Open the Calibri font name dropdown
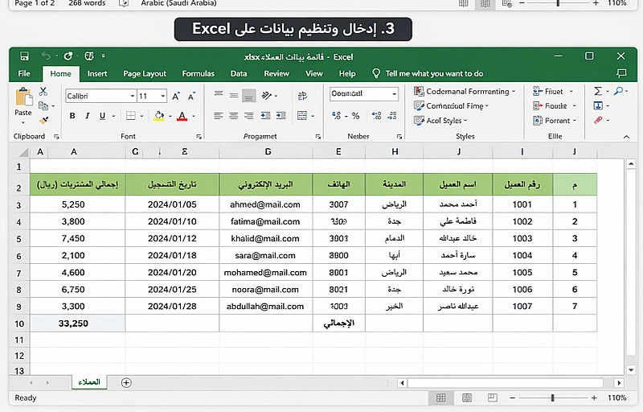Viewport: 643px width, 412px height. (133, 96)
